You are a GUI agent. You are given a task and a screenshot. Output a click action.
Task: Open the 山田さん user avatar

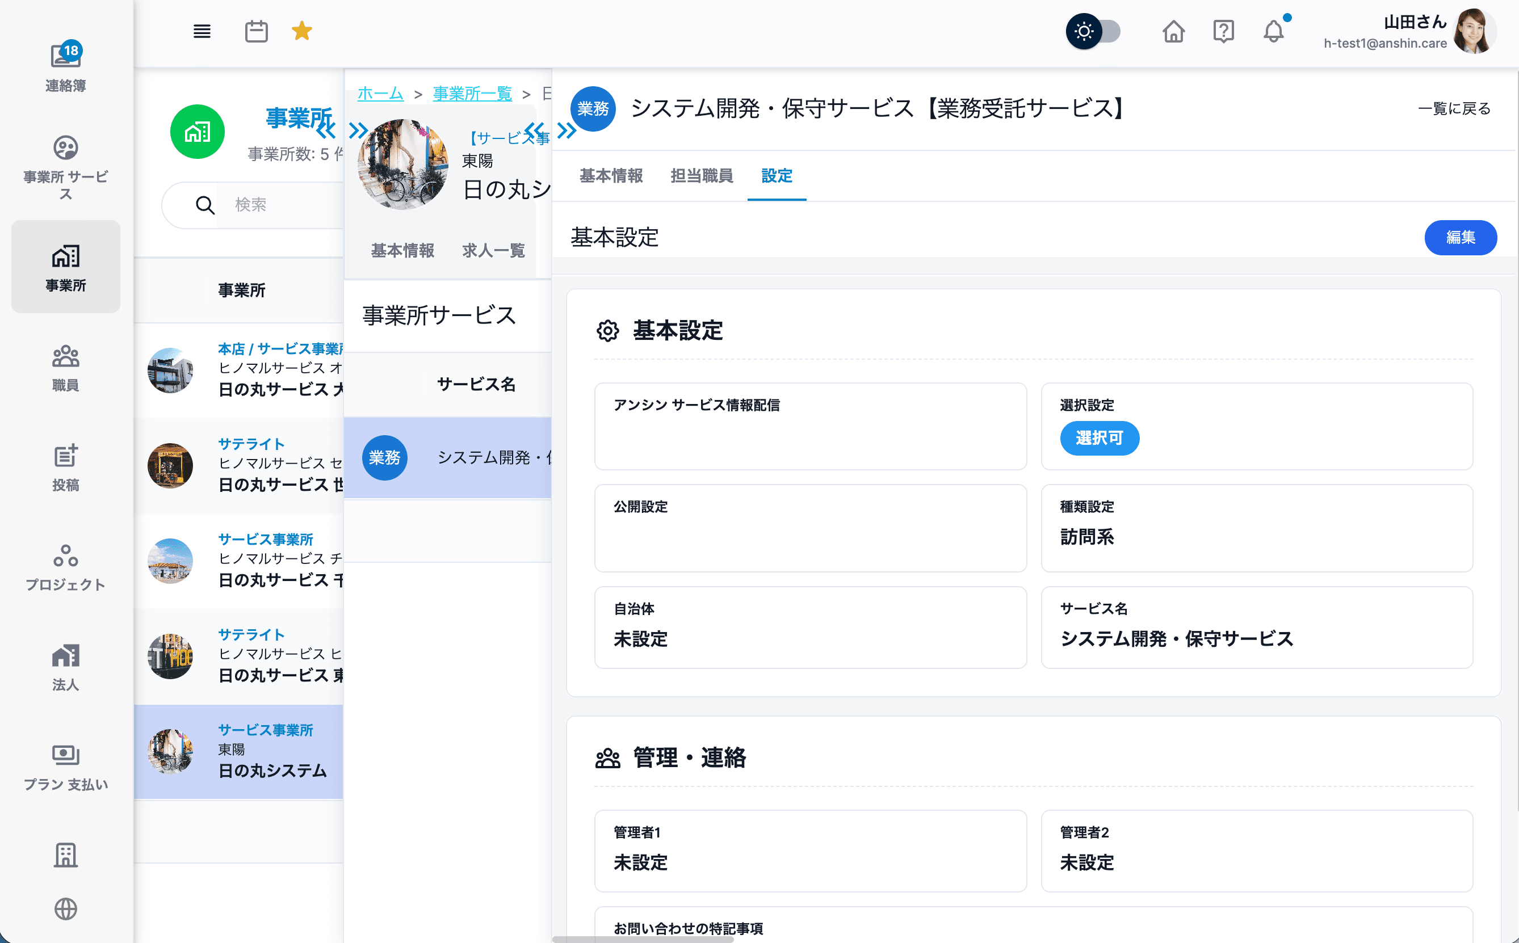click(x=1475, y=31)
